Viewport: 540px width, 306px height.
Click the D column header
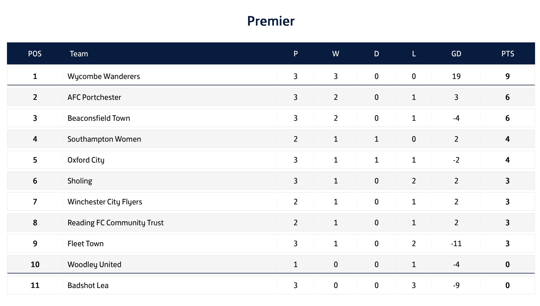click(x=376, y=54)
